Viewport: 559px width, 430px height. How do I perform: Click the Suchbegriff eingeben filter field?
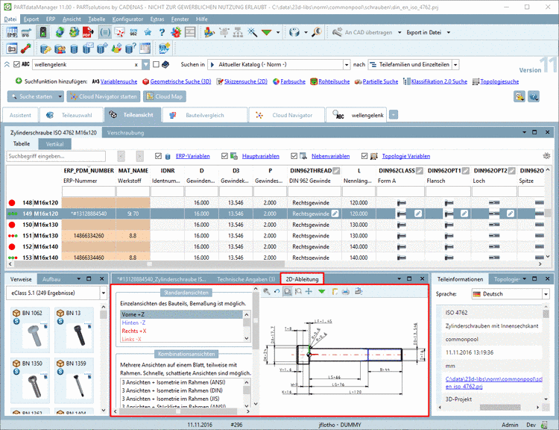(x=56, y=156)
